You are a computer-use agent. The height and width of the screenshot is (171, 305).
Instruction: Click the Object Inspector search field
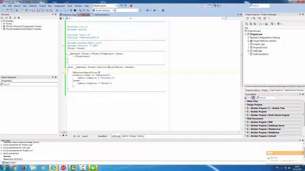click(x=29, y=85)
